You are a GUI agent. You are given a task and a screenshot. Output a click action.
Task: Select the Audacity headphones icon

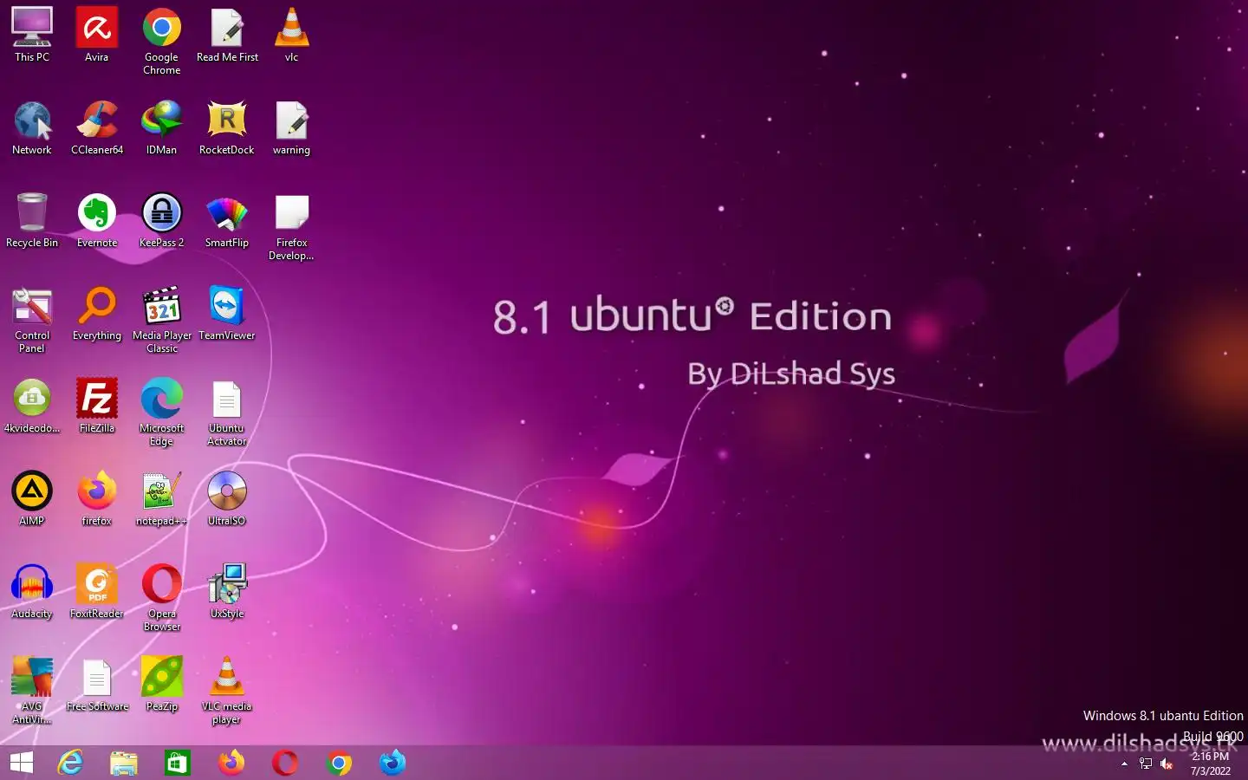coord(32,592)
